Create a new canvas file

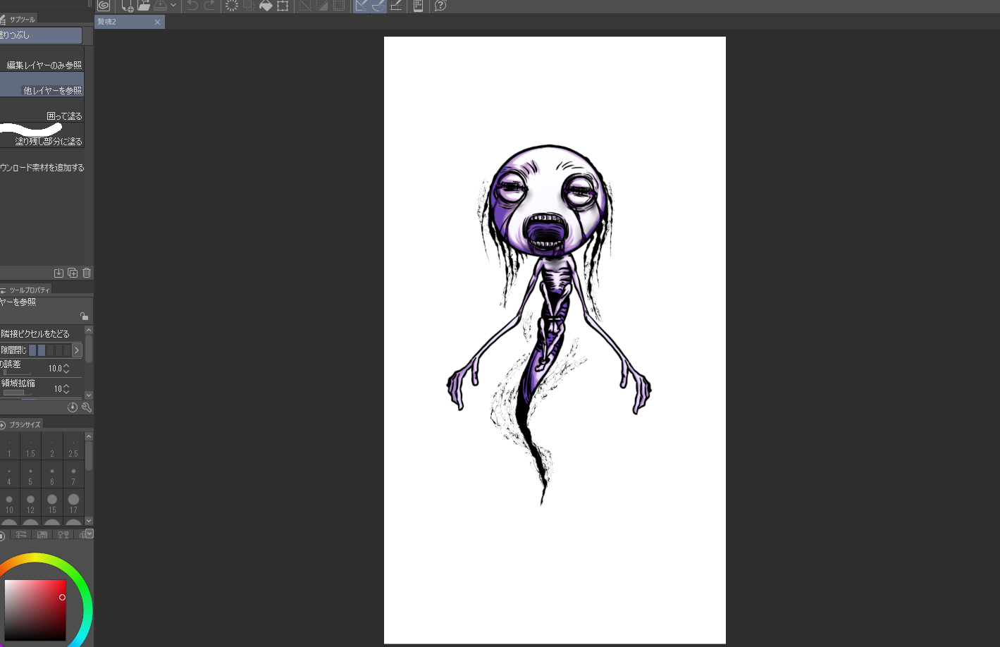pyautogui.click(x=127, y=6)
